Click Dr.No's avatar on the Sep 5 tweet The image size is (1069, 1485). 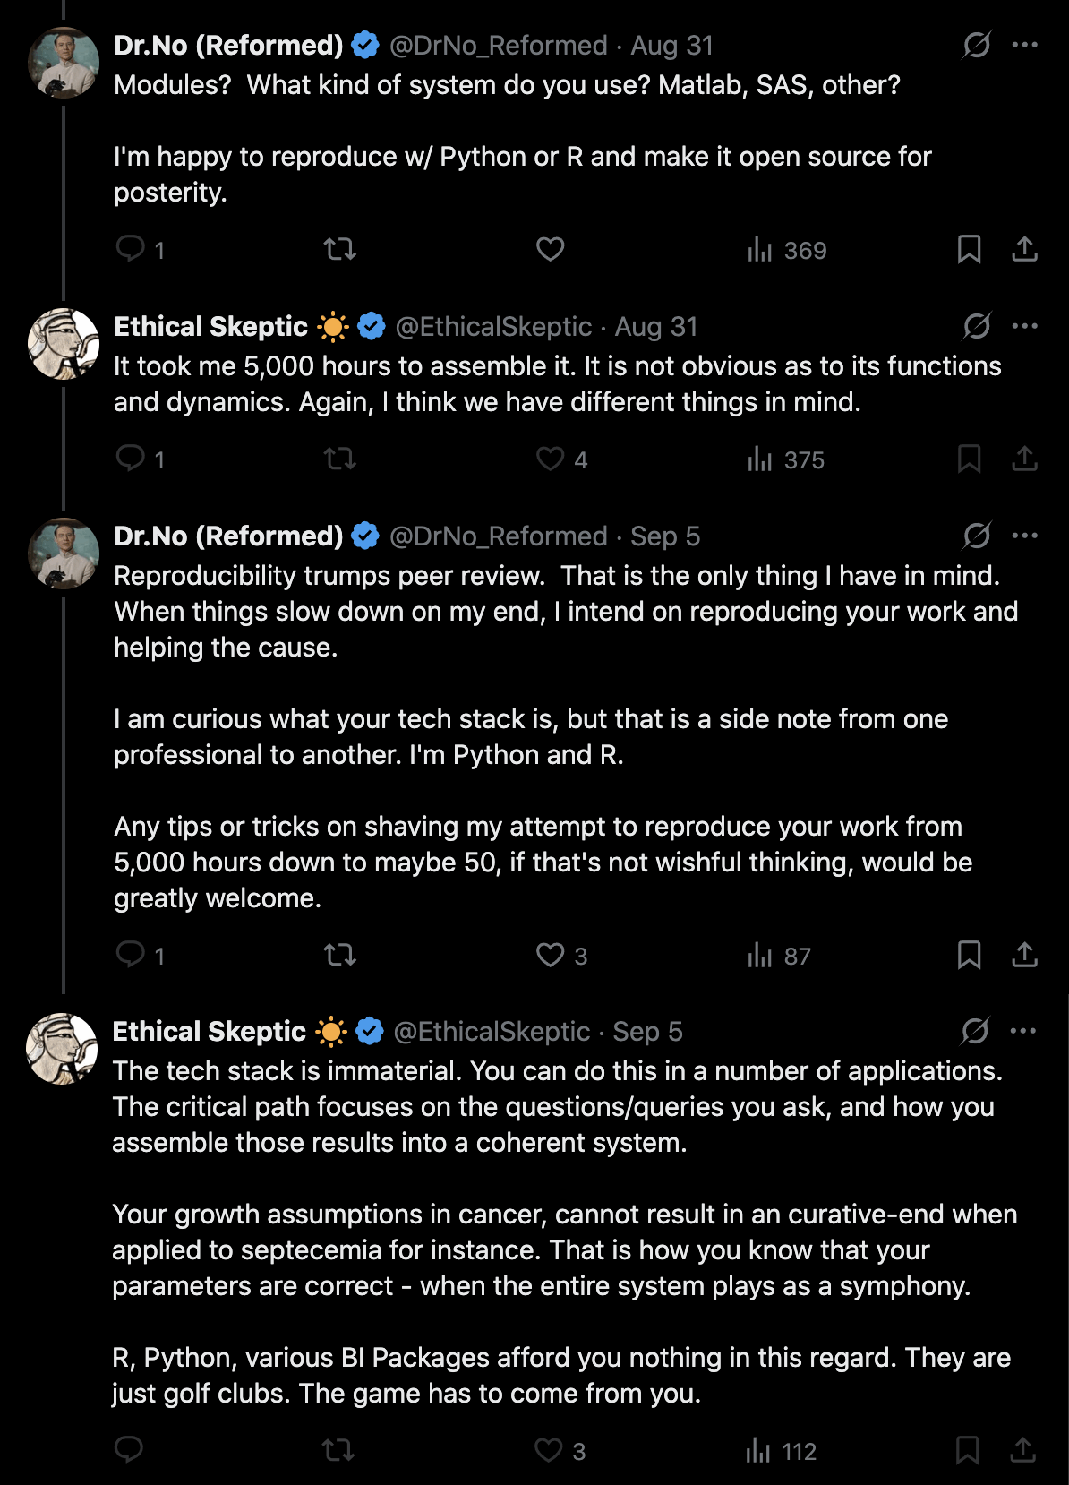tap(64, 553)
